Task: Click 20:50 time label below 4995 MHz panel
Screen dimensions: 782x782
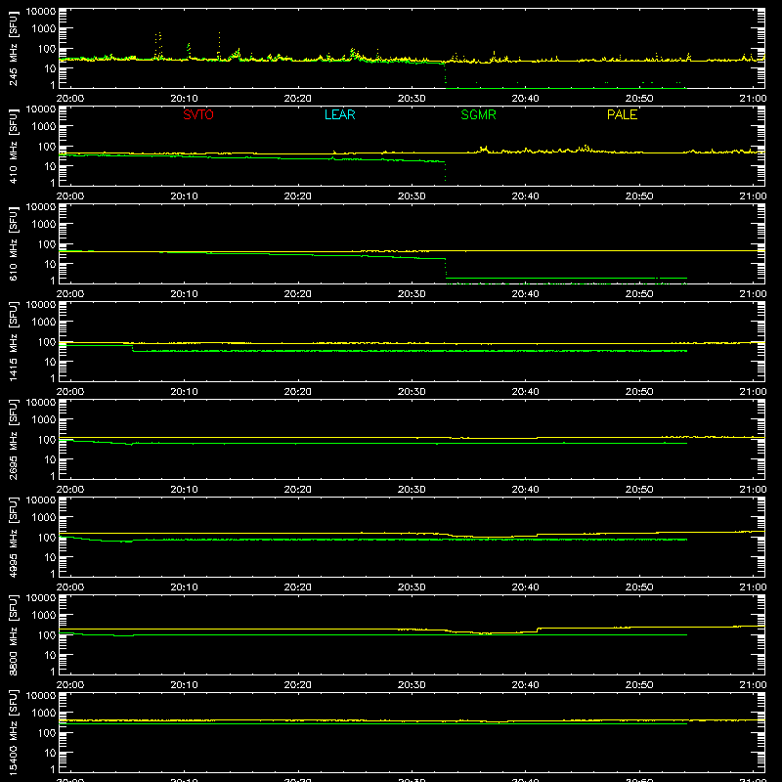Action: [x=639, y=587]
